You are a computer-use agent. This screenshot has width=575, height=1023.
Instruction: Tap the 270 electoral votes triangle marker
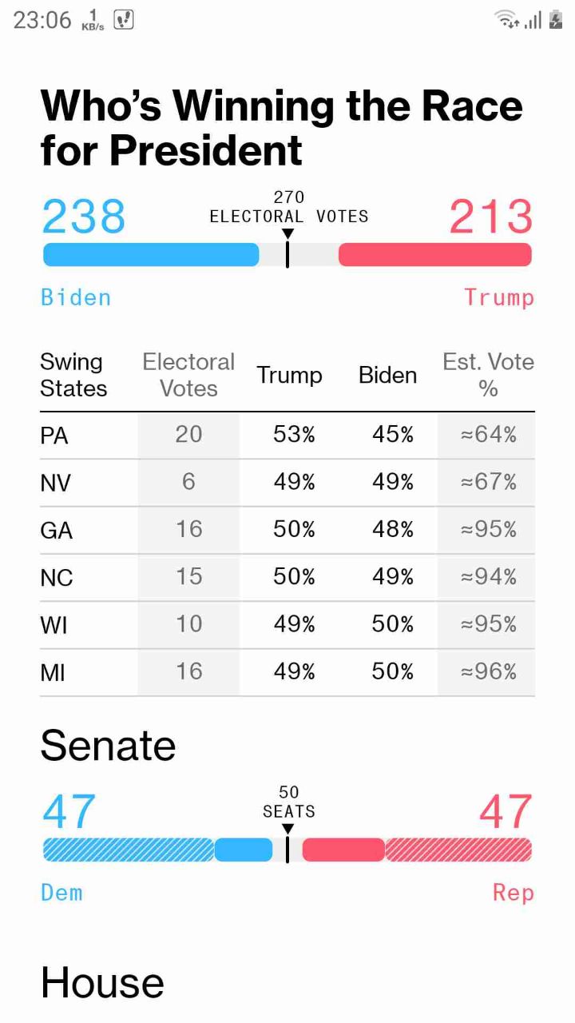(287, 233)
